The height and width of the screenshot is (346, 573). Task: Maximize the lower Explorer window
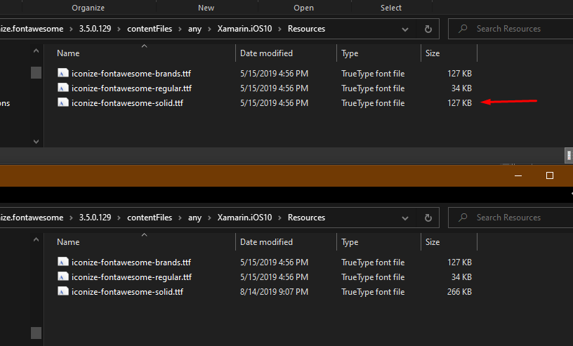coord(550,175)
